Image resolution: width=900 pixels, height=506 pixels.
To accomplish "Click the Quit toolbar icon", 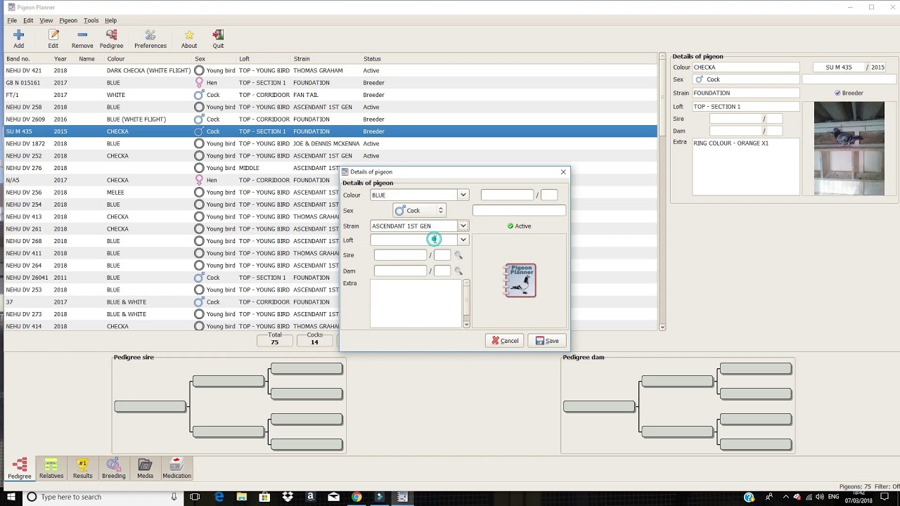I will [218, 39].
